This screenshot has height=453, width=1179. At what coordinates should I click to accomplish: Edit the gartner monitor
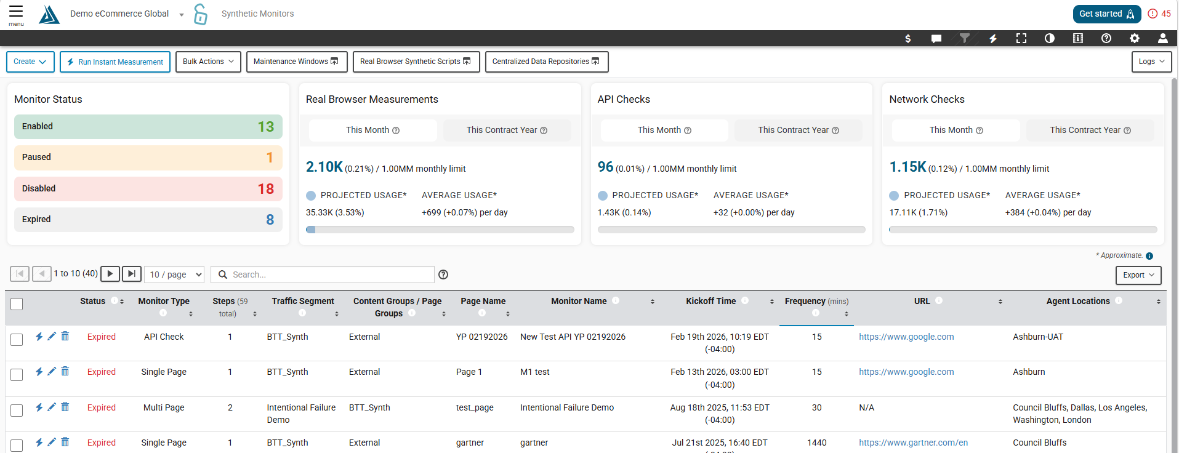52,442
